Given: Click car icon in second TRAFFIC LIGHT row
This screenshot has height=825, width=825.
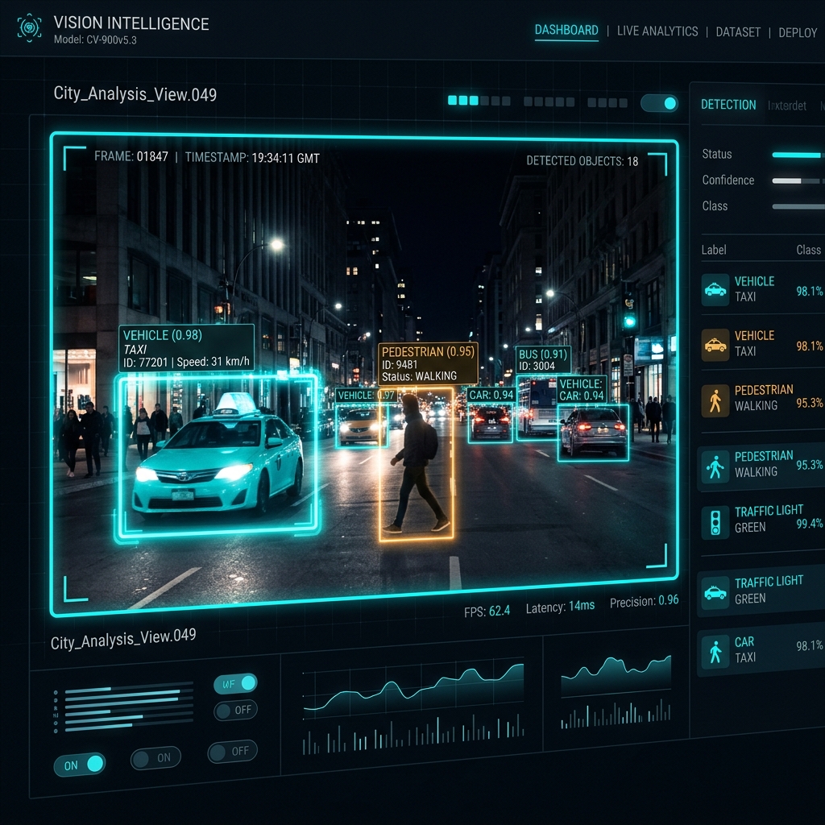Looking at the screenshot, I should tap(715, 593).
